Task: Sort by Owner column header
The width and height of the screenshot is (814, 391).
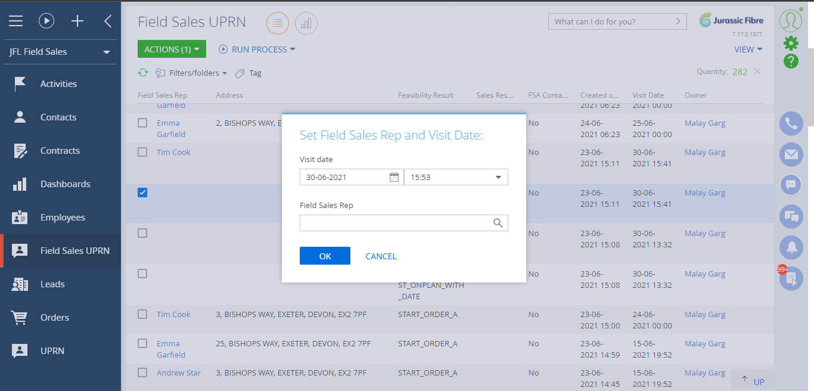Action: (x=695, y=95)
